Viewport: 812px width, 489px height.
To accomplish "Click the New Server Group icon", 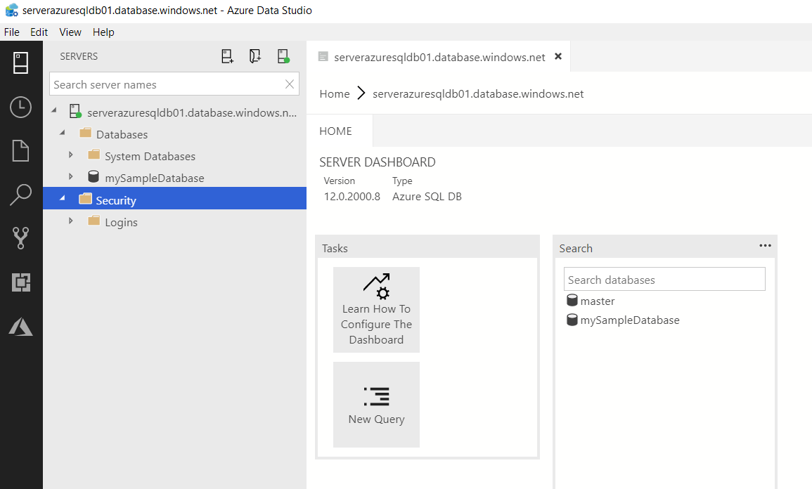I will (x=254, y=56).
